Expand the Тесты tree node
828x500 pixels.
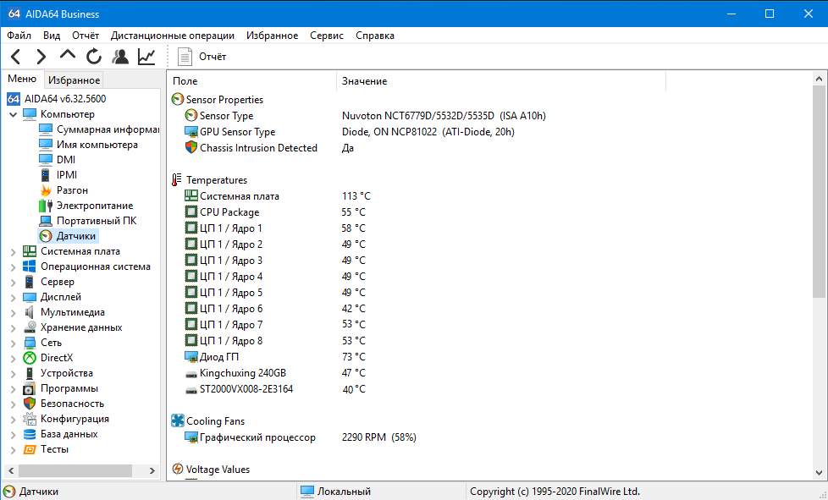point(14,450)
